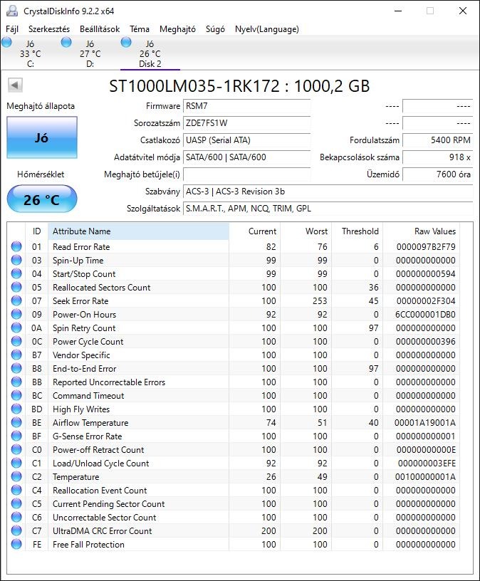This screenshot has height=581, width=480.
Task: Click raw value 0000097B2F79
Action: [425, 247]
